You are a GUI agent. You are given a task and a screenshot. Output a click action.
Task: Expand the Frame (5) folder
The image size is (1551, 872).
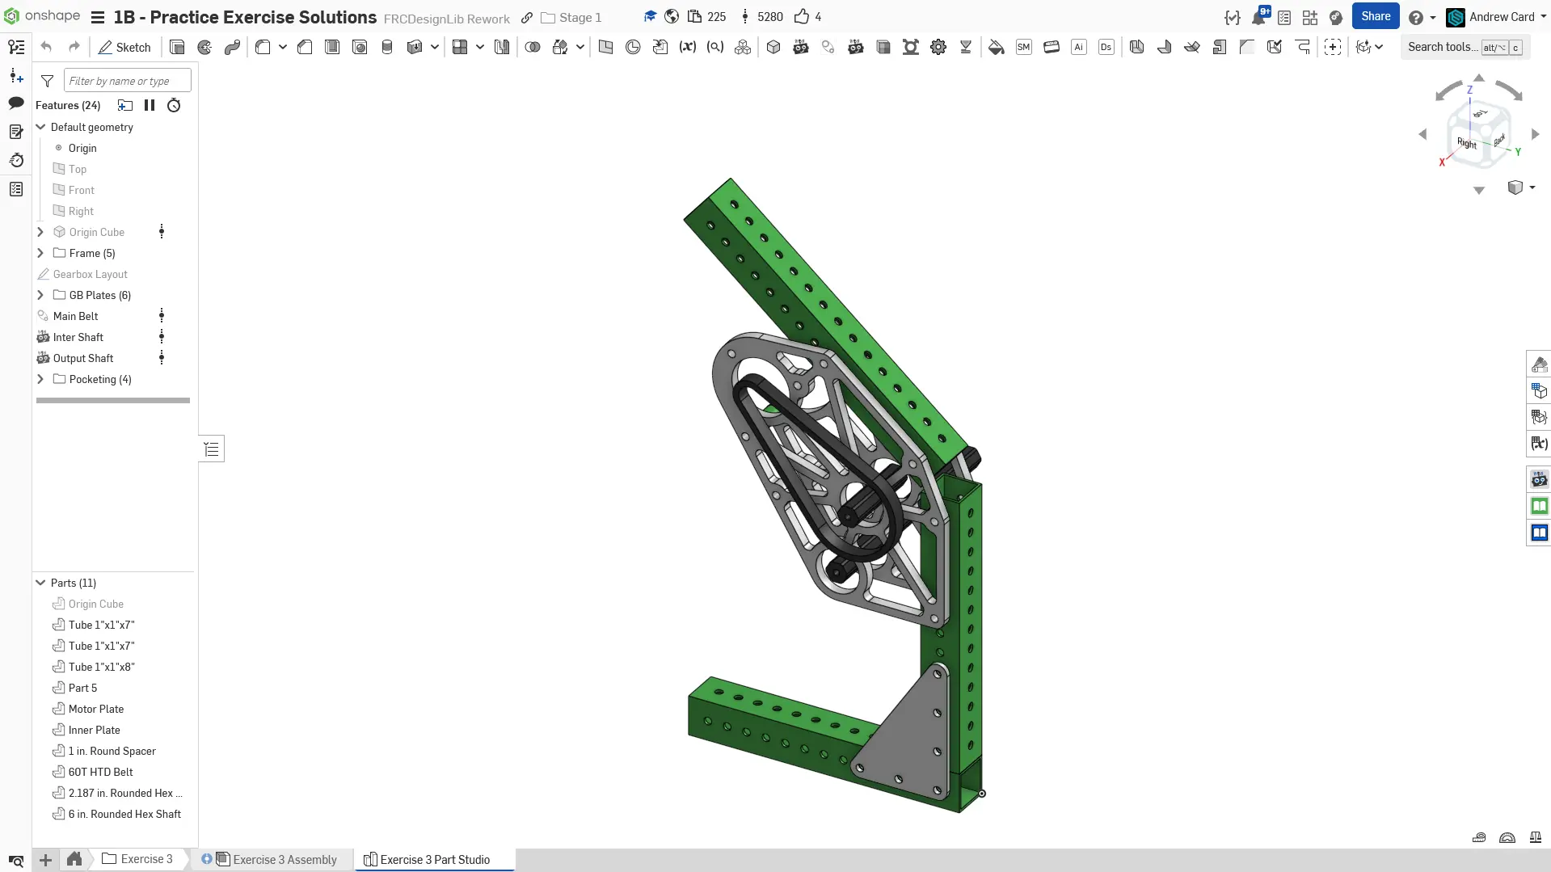40,253
